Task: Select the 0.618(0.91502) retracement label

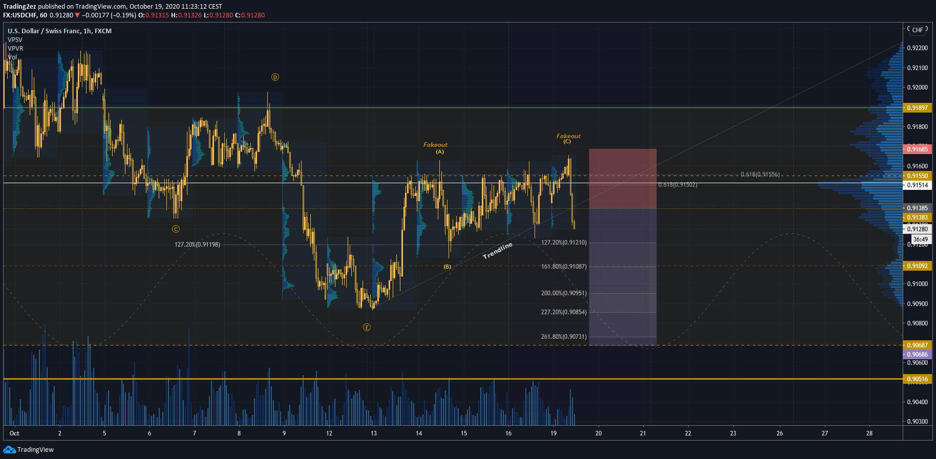Action: coord(677,185)
